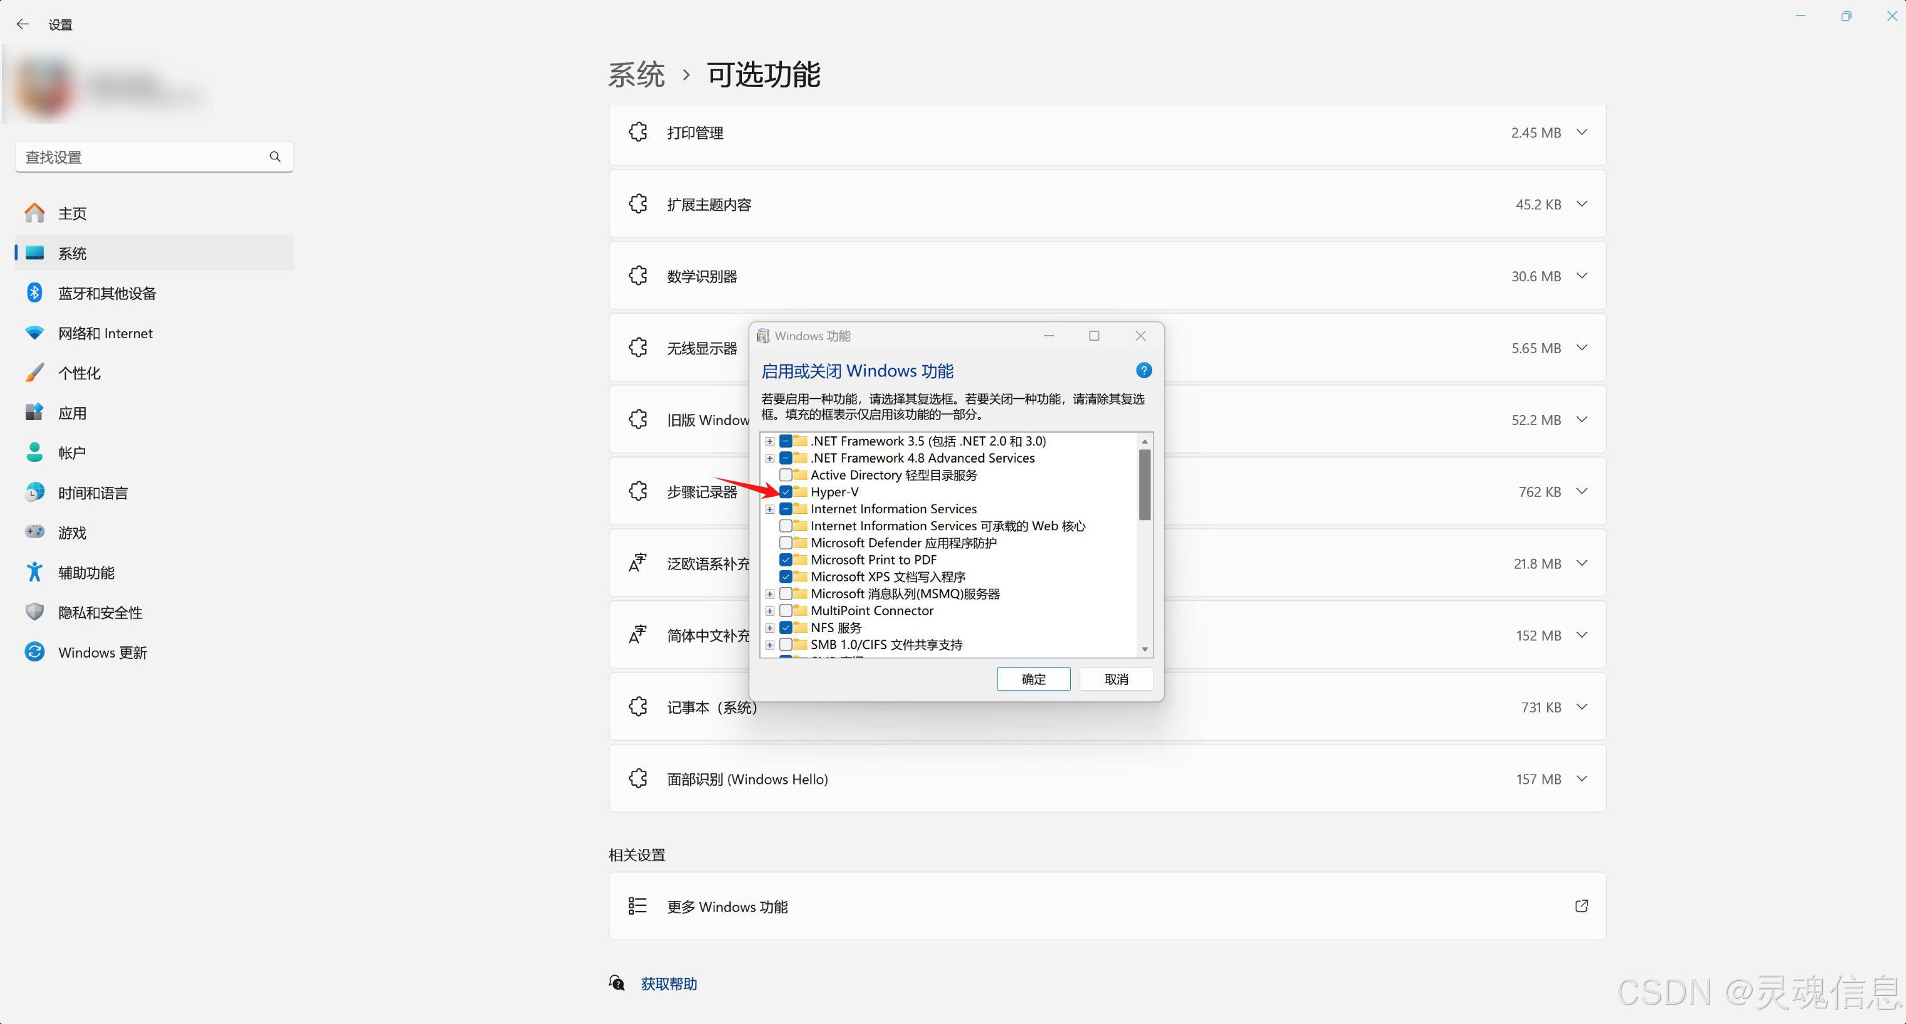Click the search magnifier icon
Screen dimensions: 1906x1024
(275, 157)
